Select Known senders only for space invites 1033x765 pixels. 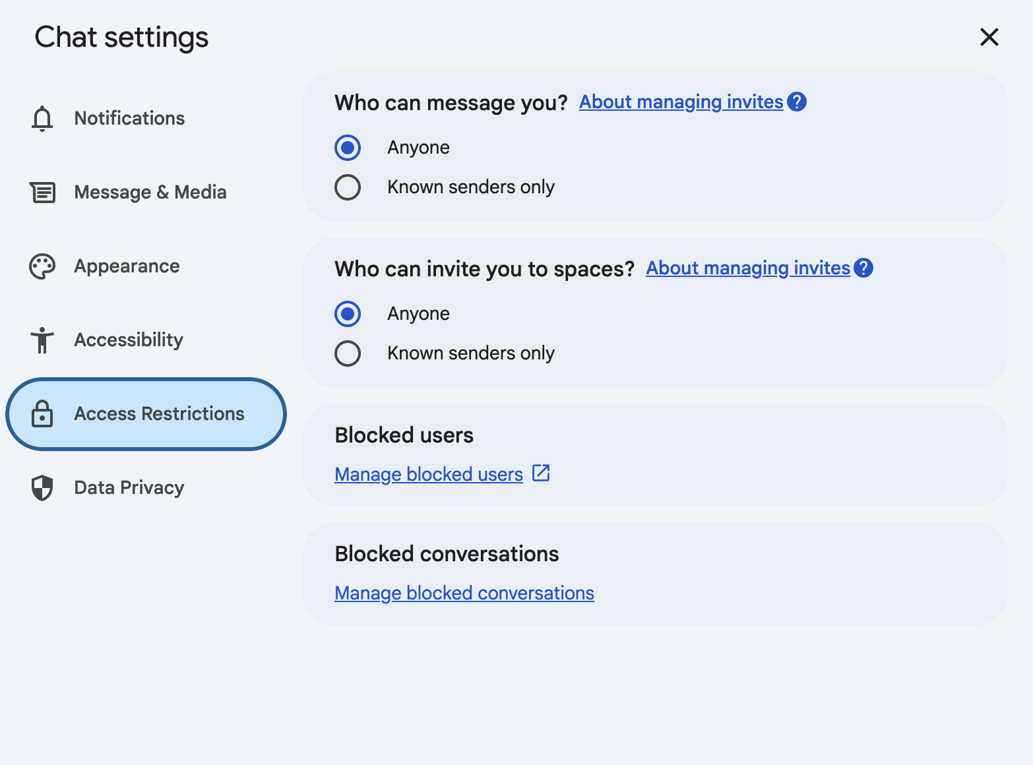click(x=348, y=353)
